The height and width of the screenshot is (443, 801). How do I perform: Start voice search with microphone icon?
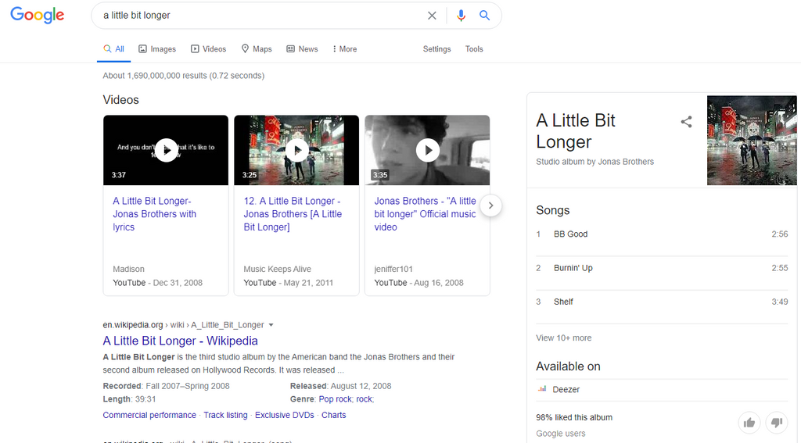pos(461,16)
